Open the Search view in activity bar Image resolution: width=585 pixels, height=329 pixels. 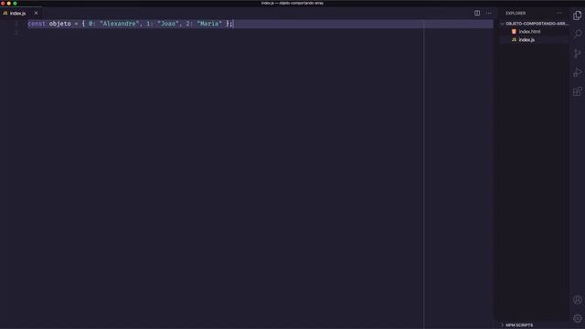coord(577,34)
